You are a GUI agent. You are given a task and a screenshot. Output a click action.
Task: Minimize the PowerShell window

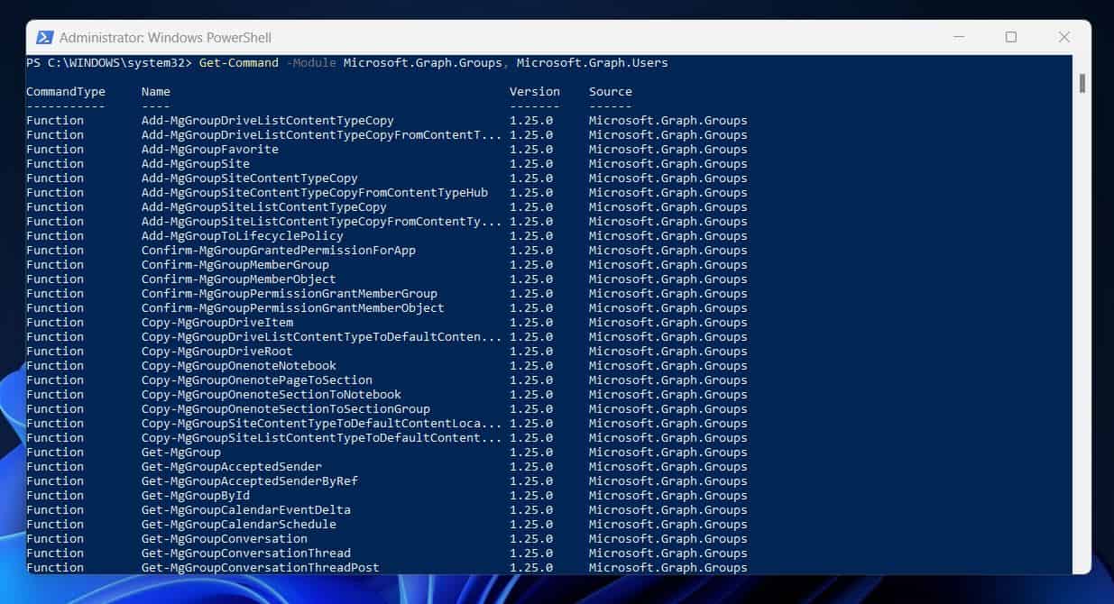pos(958,37)
